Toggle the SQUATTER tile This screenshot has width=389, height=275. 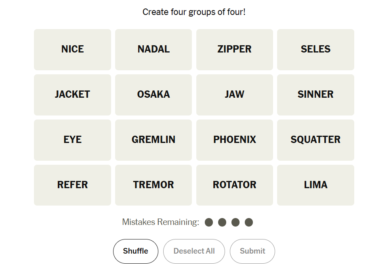(x=315, y=140)
